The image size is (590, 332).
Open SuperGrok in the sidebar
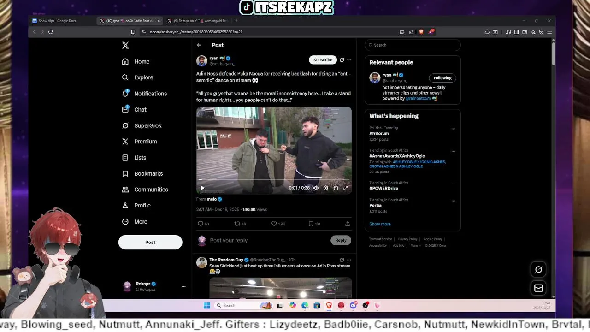pos(142,125)
